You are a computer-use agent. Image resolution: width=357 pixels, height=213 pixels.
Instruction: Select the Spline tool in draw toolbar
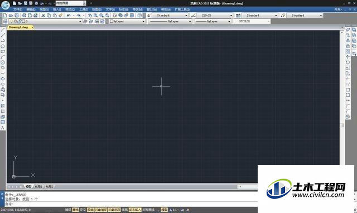pyautogui.click(x=3, y=73)
